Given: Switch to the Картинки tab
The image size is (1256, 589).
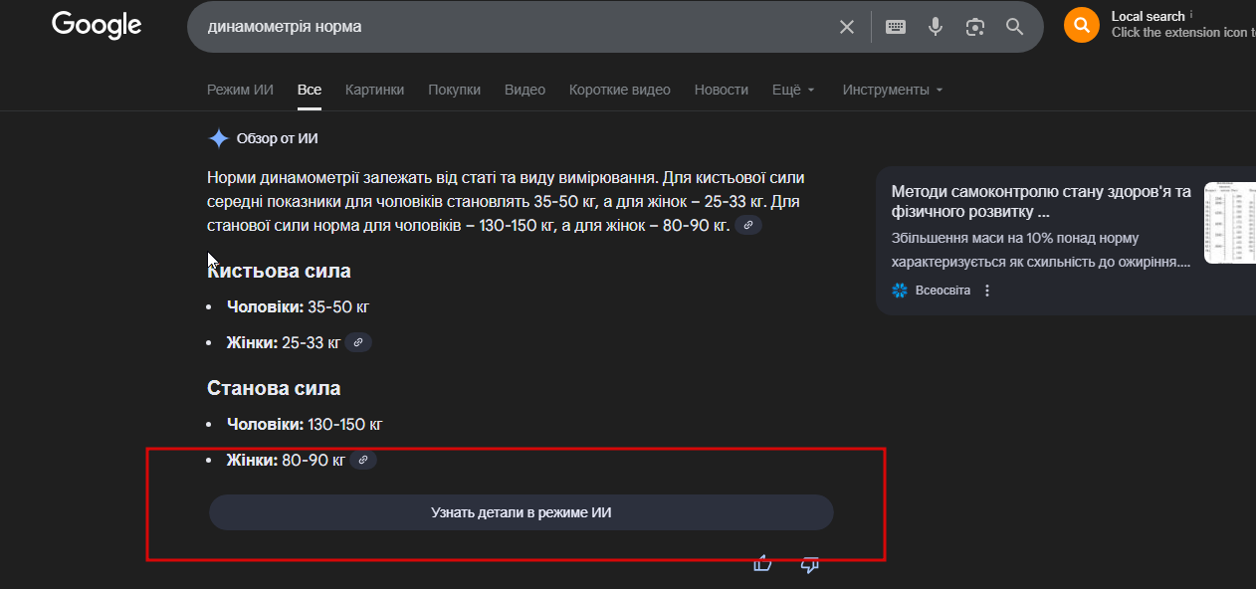Looking at the screenshot, I should 374,90.
